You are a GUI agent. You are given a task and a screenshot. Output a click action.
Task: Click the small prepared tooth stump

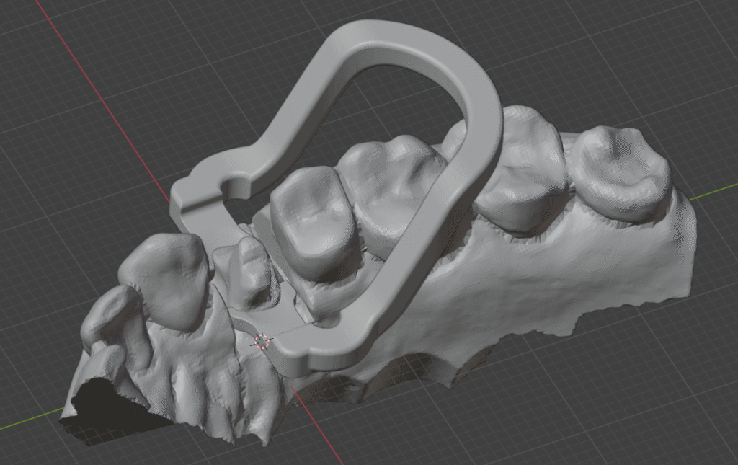tap(249, 270)
